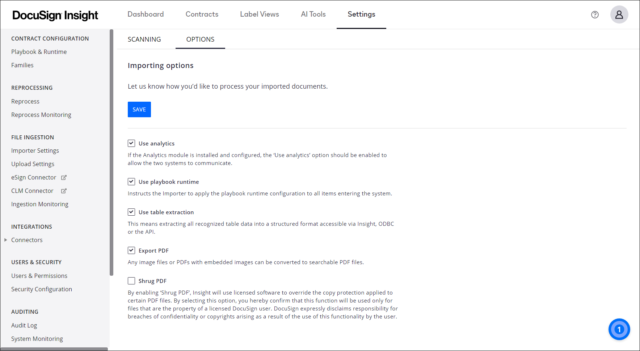
Task: Open the help icon in the top bar
Action: tap(595, 14)
